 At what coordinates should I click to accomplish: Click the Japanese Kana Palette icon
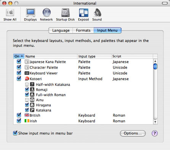click(27, 62)
